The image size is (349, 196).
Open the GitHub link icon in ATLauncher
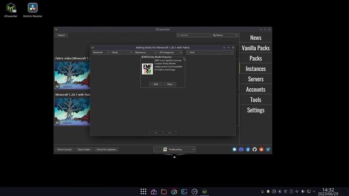click(x=255, y=150)
